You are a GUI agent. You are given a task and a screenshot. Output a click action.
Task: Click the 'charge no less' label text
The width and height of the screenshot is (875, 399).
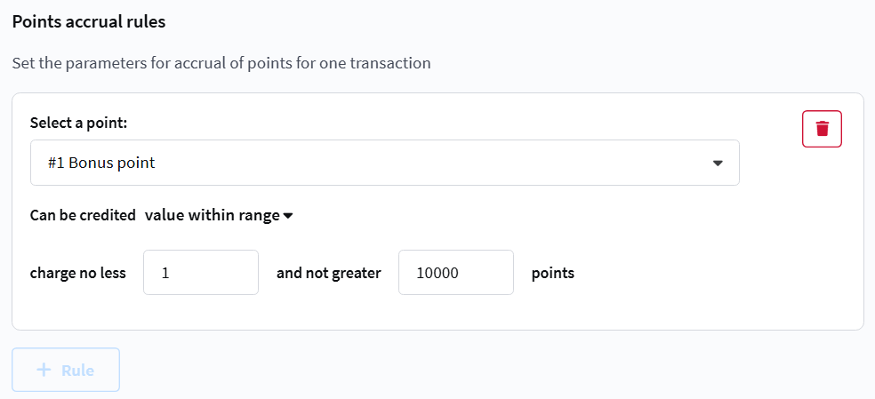coord(78,273)
